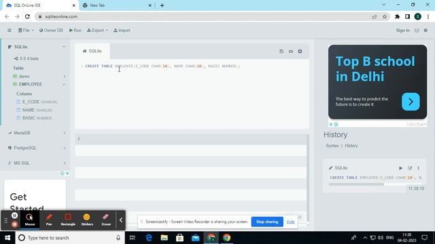Open history entry more options
This screenshot has height=244, width=435.
pyautogui.click(x=418, y=168)
